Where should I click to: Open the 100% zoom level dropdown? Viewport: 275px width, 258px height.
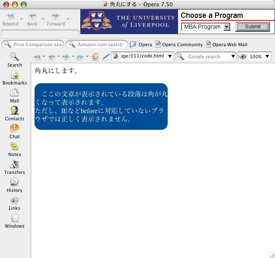(267, 57)
